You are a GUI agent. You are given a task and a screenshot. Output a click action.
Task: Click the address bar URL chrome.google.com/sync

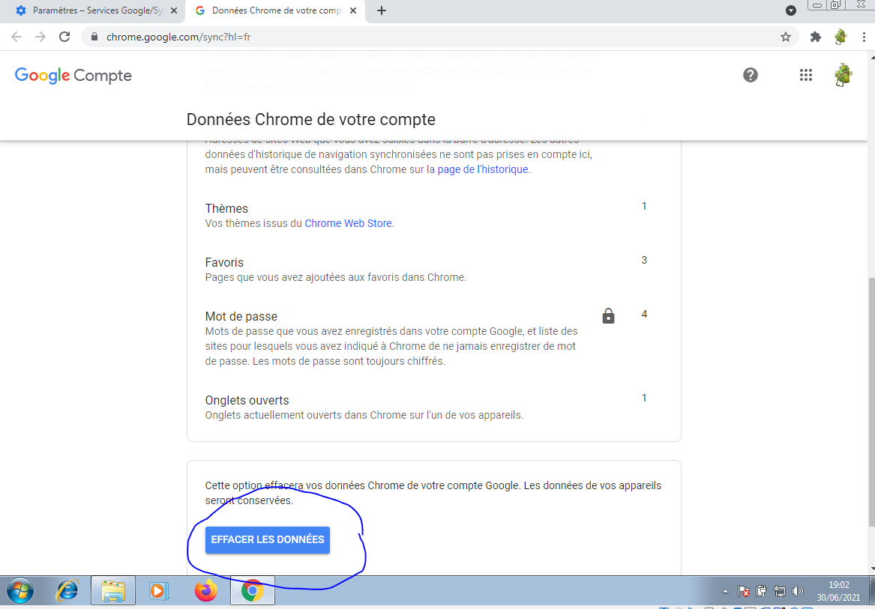click(x=178, y=37)
